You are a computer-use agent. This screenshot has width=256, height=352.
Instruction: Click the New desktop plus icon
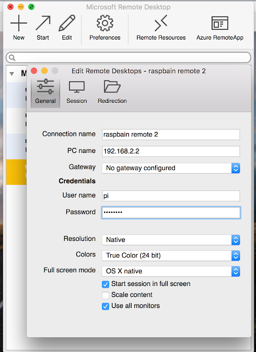[x=19, y=23]
